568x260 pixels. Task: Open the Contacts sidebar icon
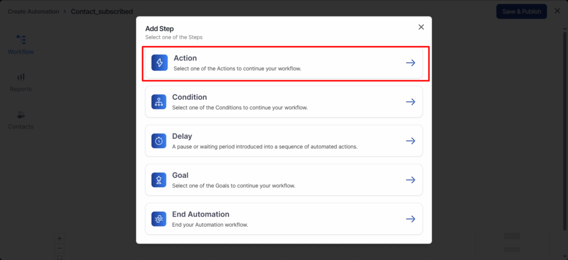(21, 115)
